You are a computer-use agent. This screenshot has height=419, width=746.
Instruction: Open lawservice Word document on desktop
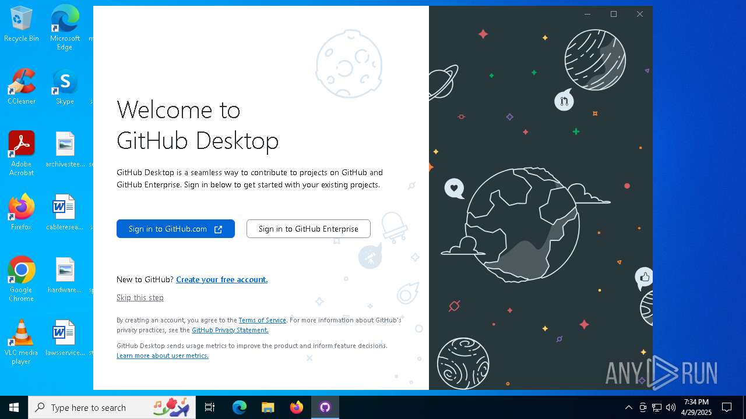pos(65,338)
